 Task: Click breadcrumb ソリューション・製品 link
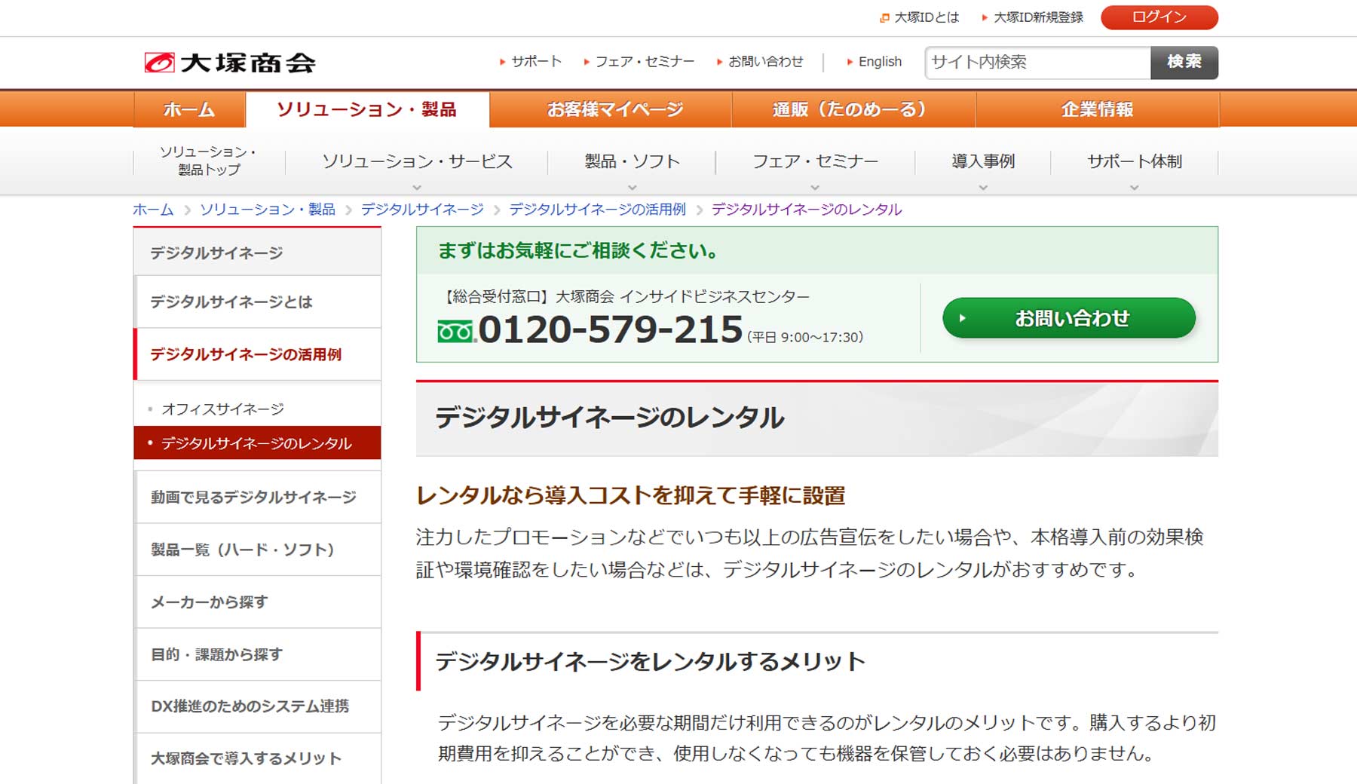[x=268, y=210]
